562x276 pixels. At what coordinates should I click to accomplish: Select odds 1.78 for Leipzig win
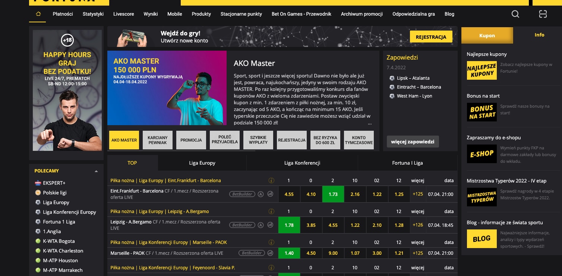tap(289, 225)
